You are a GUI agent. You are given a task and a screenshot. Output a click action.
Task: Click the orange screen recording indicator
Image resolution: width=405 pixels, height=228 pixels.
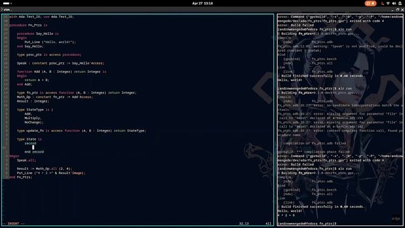coord(370,3)
